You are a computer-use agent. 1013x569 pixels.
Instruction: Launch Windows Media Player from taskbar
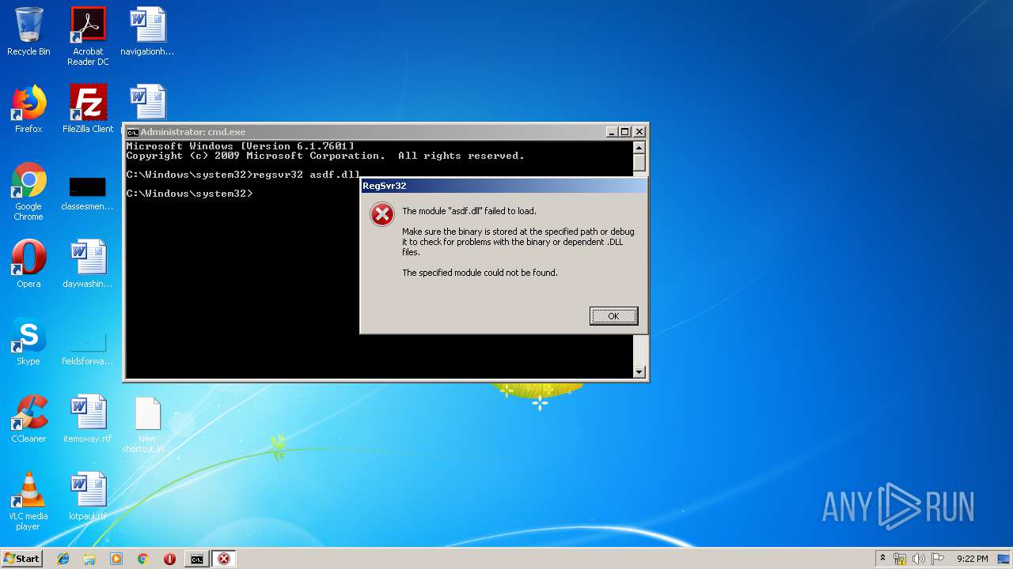(x=116, y=559)
